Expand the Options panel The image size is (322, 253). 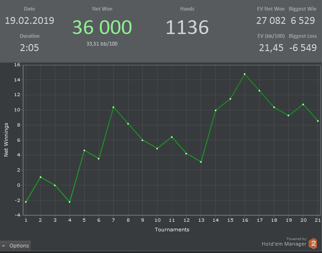[15, 246]
